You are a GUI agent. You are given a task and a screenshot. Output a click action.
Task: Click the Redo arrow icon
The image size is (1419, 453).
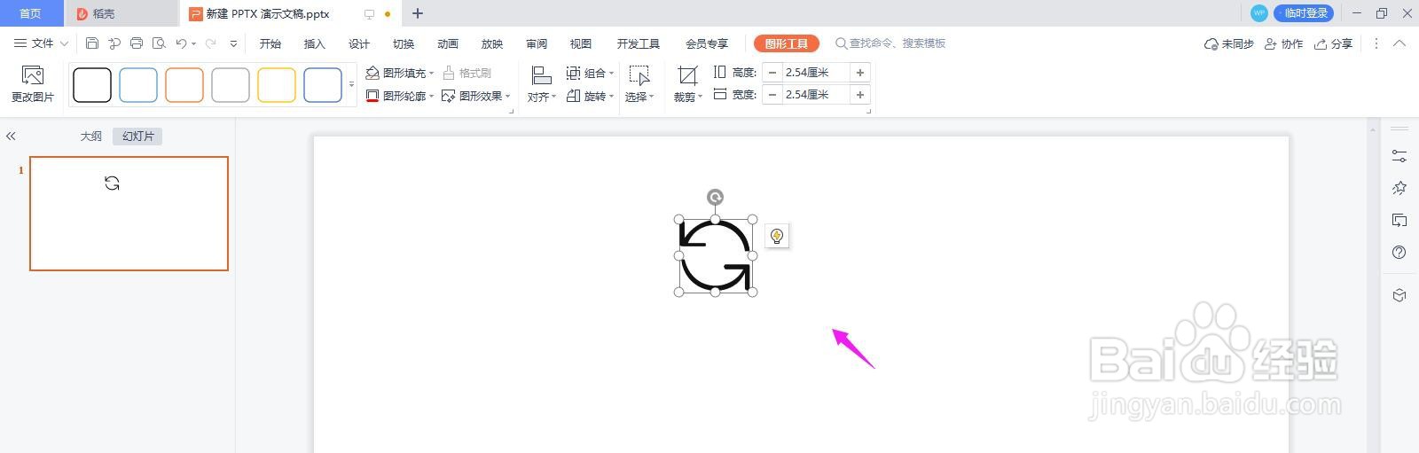210,43
